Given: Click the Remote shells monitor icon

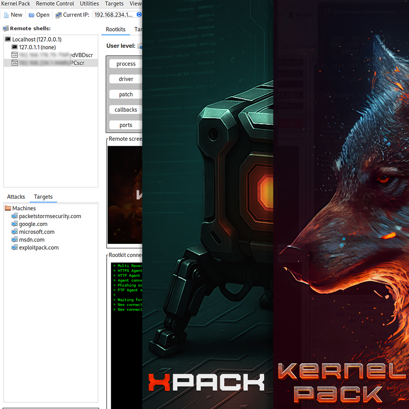Looking at the screenshot, I should click(x=5, y=28).
